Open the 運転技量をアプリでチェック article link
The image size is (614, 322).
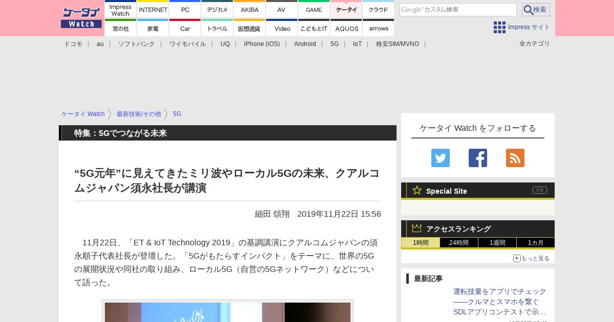point(500,302)
